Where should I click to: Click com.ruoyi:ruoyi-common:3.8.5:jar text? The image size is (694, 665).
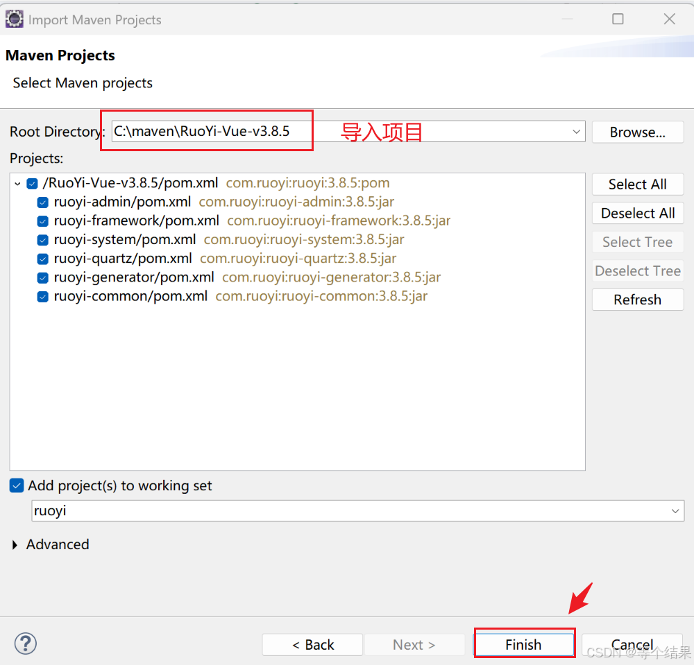[x=322, y=296]
